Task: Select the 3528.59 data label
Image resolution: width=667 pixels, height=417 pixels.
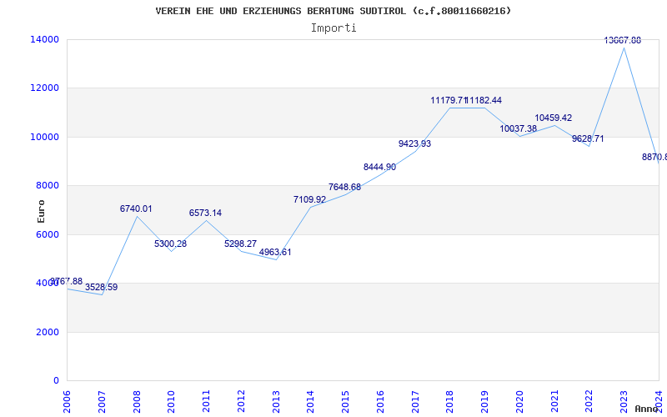Action: click(101, 287)
